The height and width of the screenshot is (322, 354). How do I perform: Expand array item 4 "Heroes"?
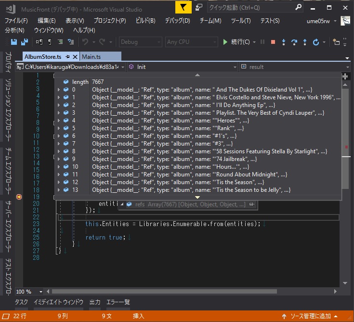pos(58,121)
